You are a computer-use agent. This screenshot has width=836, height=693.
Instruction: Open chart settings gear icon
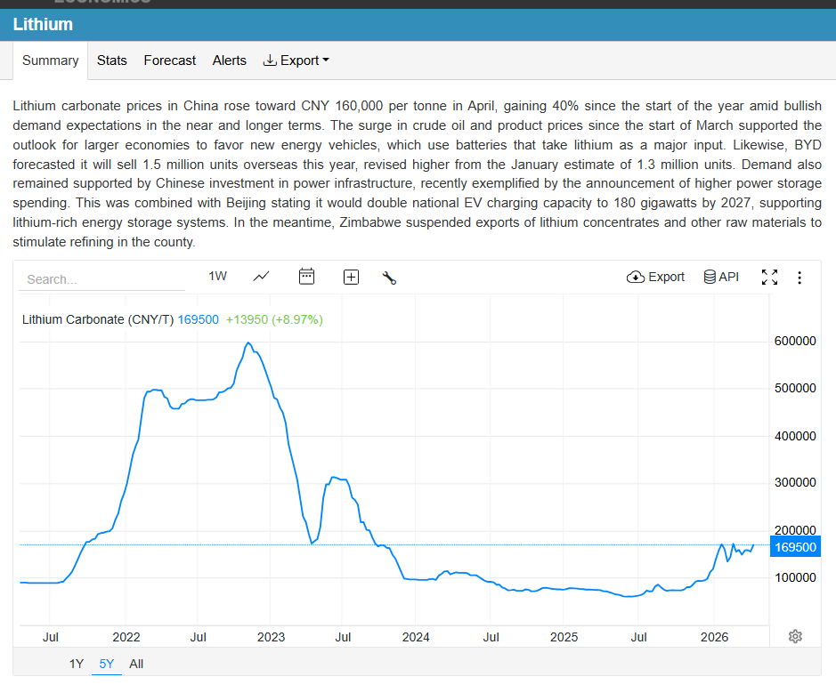(x=795, y=636)
